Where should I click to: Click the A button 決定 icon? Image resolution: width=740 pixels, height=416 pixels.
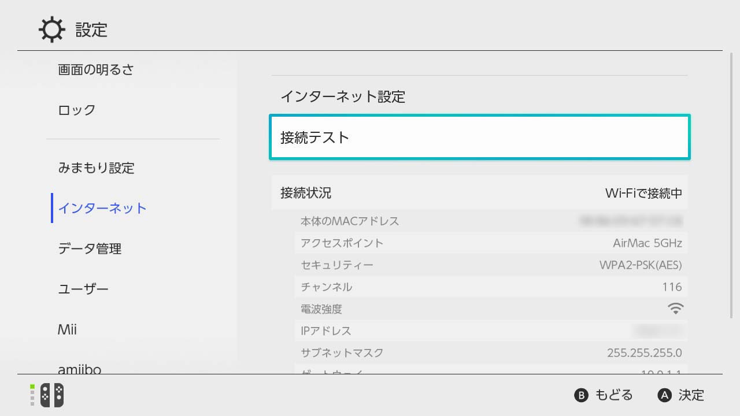(x=665, y=395)
